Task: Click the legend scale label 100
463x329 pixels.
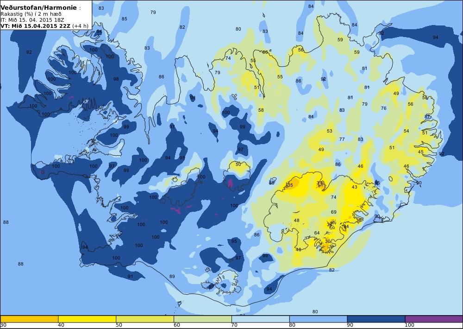Action: 410,325
